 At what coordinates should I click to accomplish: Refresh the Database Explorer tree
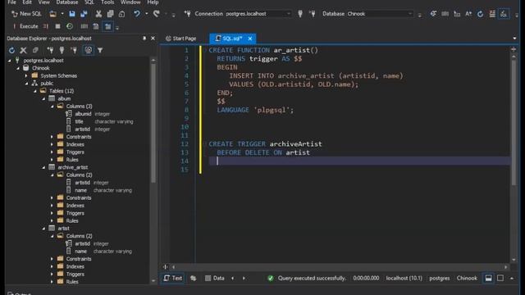point(11,50)
